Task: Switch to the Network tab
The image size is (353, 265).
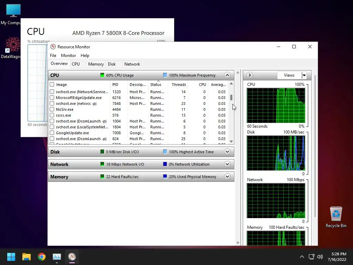Action: 132,64
